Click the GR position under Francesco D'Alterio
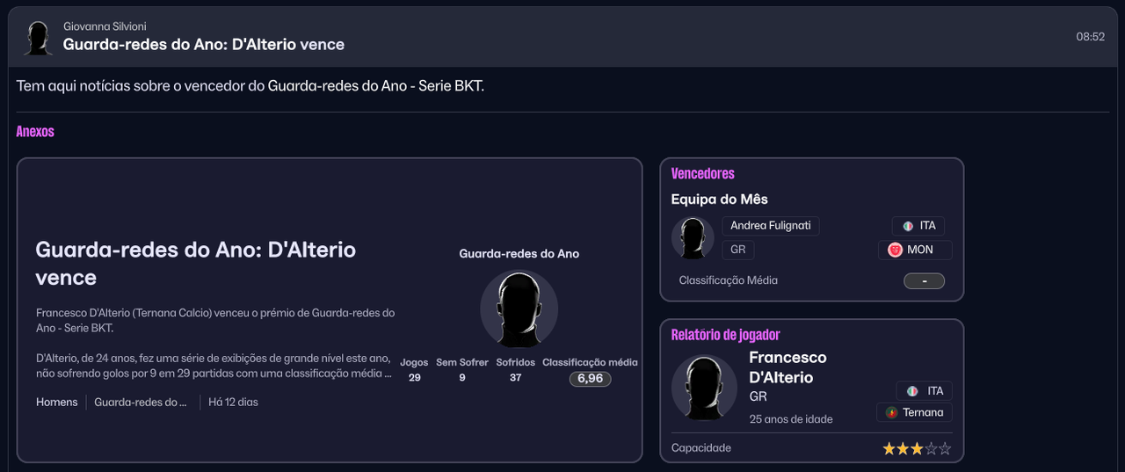Screen dimensions: 1125x472 click(x=758, y=397)
